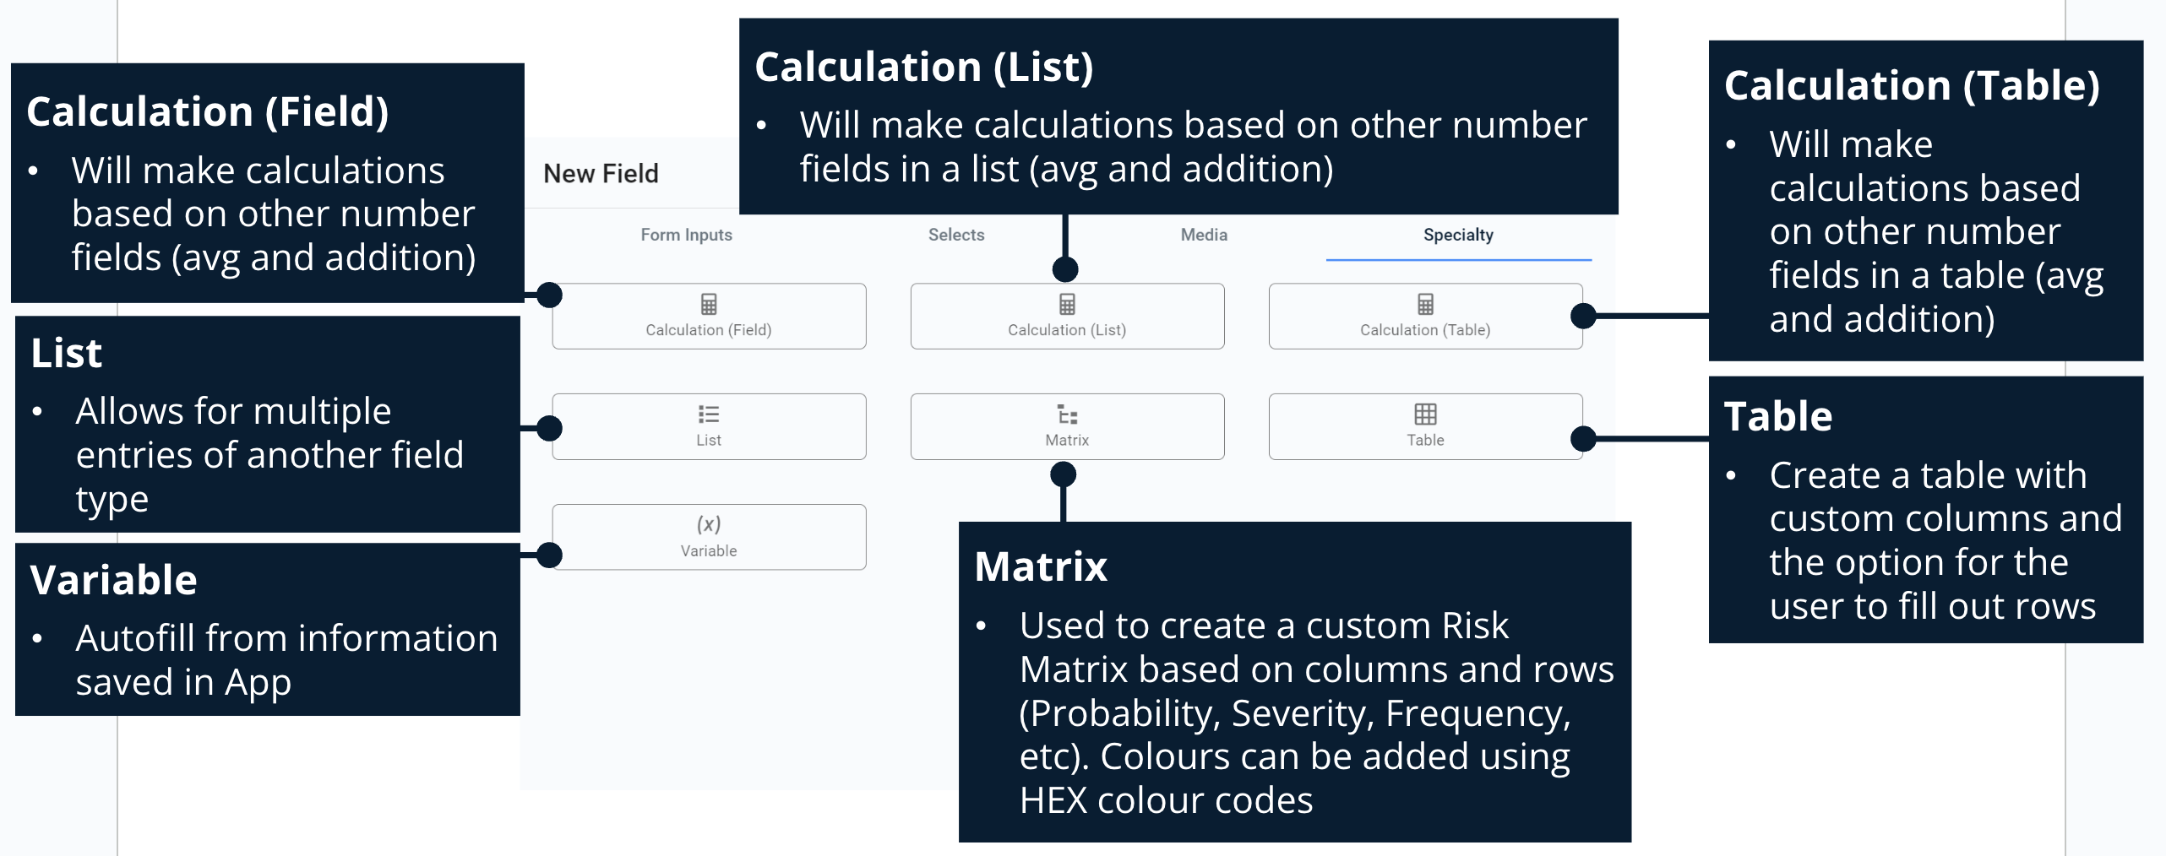
Task: Click the Table button label
Action: coord(1425,441)
